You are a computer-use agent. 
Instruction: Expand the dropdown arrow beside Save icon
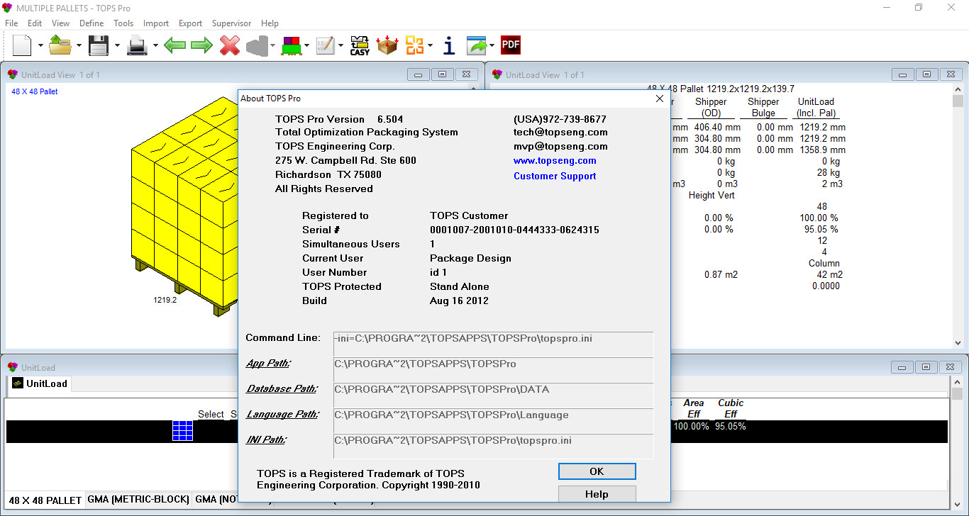(116, 46)
